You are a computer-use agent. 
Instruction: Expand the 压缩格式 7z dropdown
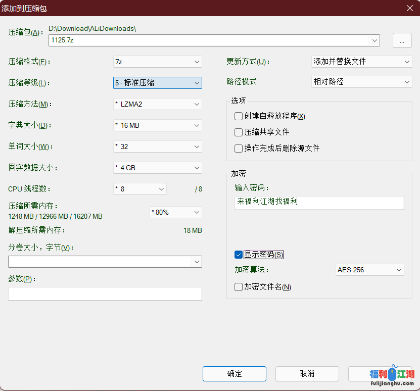pyautogui.click(x=158, y=62)
